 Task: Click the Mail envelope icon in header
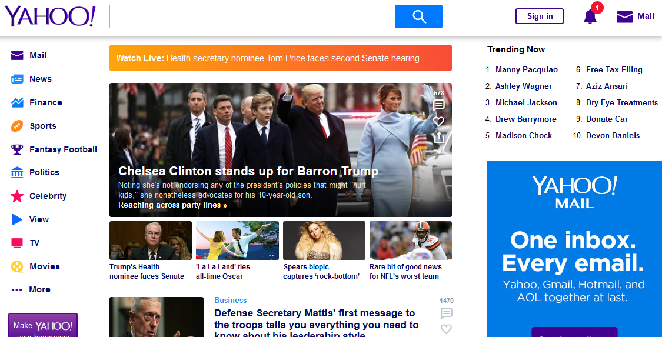coord(624,16)
